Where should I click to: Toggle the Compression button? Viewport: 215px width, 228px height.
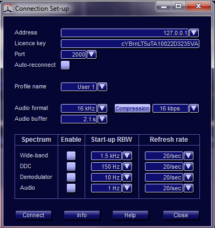click(x=133, y=108)
